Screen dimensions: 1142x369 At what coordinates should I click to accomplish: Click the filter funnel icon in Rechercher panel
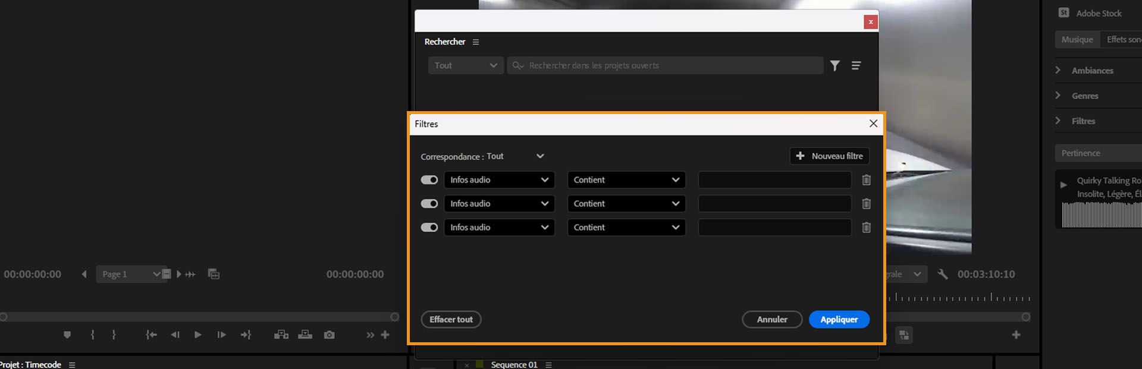[x=835, y=65]
